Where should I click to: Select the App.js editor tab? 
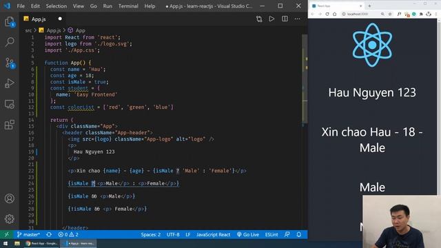[x=43, y=19]
